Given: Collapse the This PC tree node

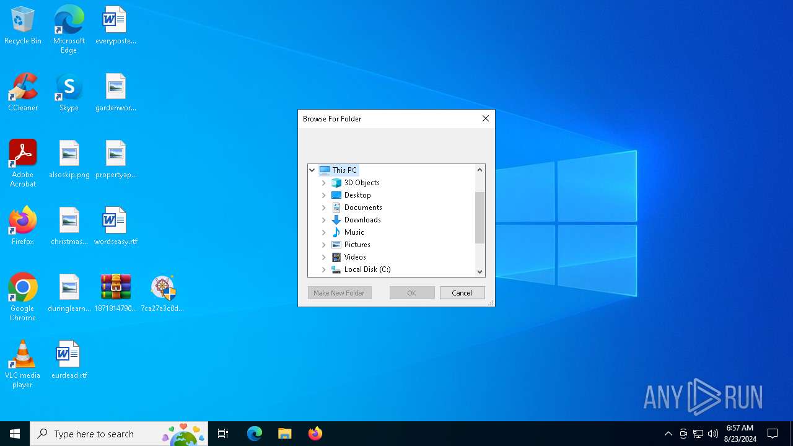Looking at the screenshot, I should 312,170.
